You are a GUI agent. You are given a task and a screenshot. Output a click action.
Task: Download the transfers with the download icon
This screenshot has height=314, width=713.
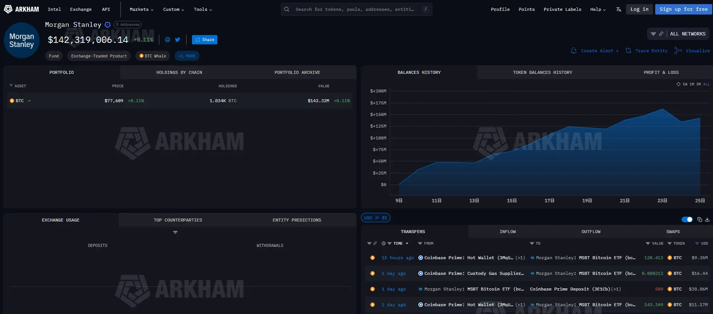[707, 219]
